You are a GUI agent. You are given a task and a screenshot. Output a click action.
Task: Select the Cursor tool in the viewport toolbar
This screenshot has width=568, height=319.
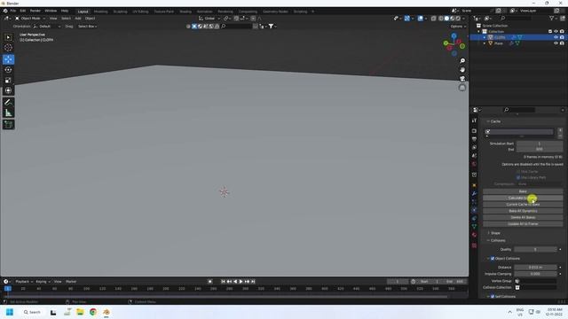coord(8,48)
